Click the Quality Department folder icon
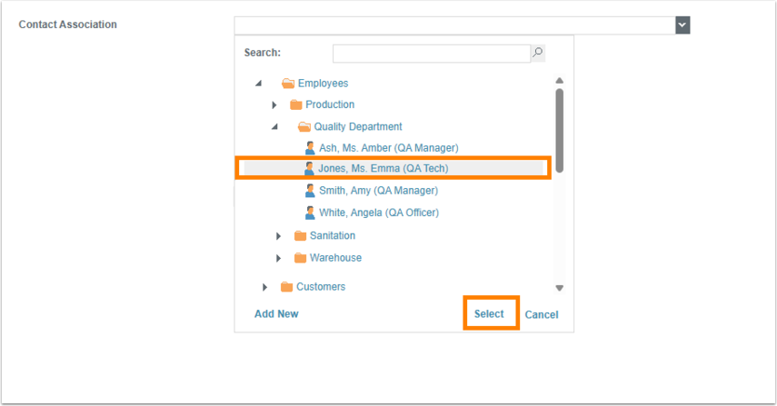The image size is (777, 406). [304, 127]
